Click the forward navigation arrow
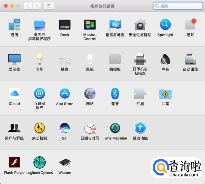The width and height of the screenshot is (205, 184). (x=37, y=6)
